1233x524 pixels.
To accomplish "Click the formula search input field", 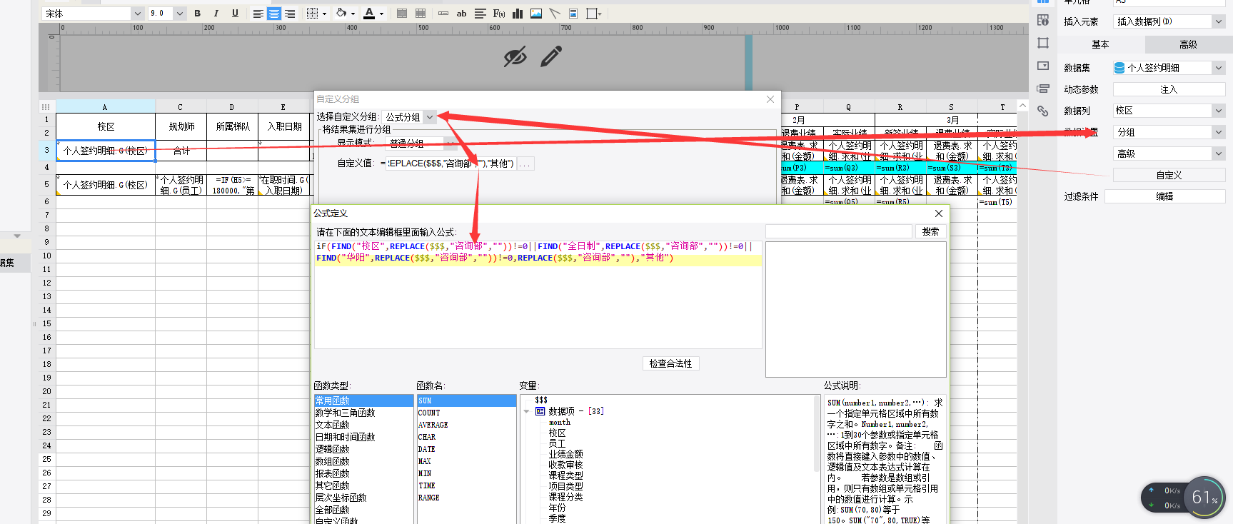I will (x=839, y=231).
